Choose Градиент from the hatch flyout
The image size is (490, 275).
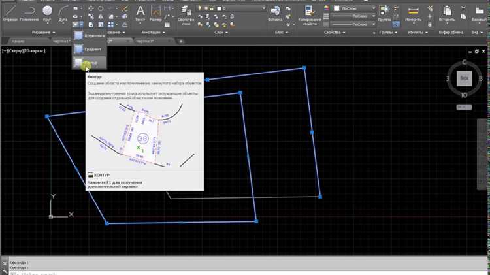(90, 49)
